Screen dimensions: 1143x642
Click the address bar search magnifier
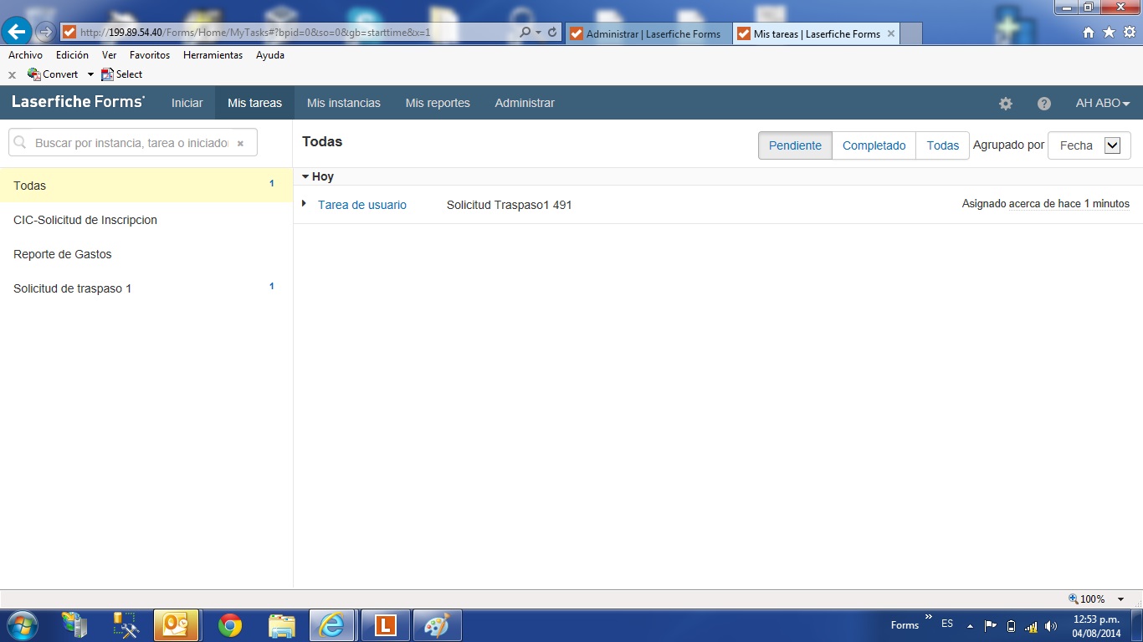pos(525,33)
